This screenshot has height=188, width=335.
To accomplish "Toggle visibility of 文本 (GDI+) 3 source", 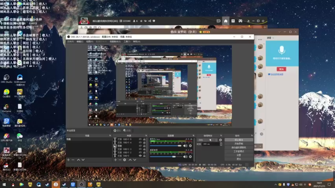I will coord(140,149).
